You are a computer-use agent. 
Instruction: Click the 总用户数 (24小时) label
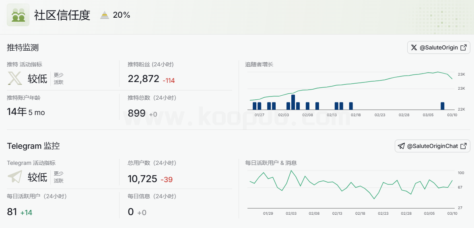tap(152, 163)
